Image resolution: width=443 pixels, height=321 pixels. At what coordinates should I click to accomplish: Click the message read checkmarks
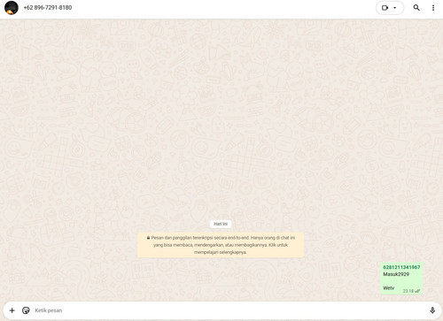pyautogui.click(x=417, y=291)
